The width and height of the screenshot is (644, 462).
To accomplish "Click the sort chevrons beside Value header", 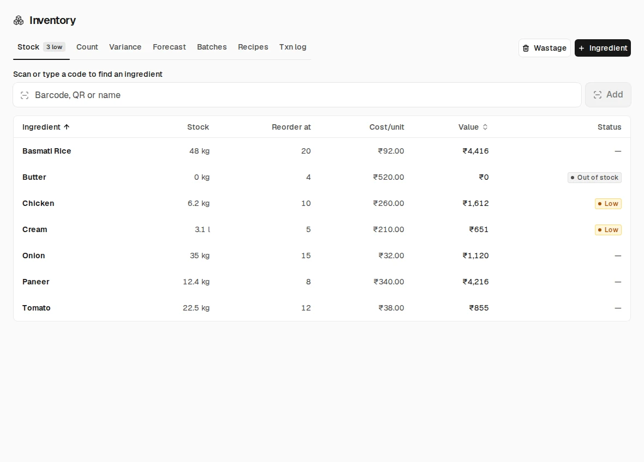I will click(x=485, y=127).
